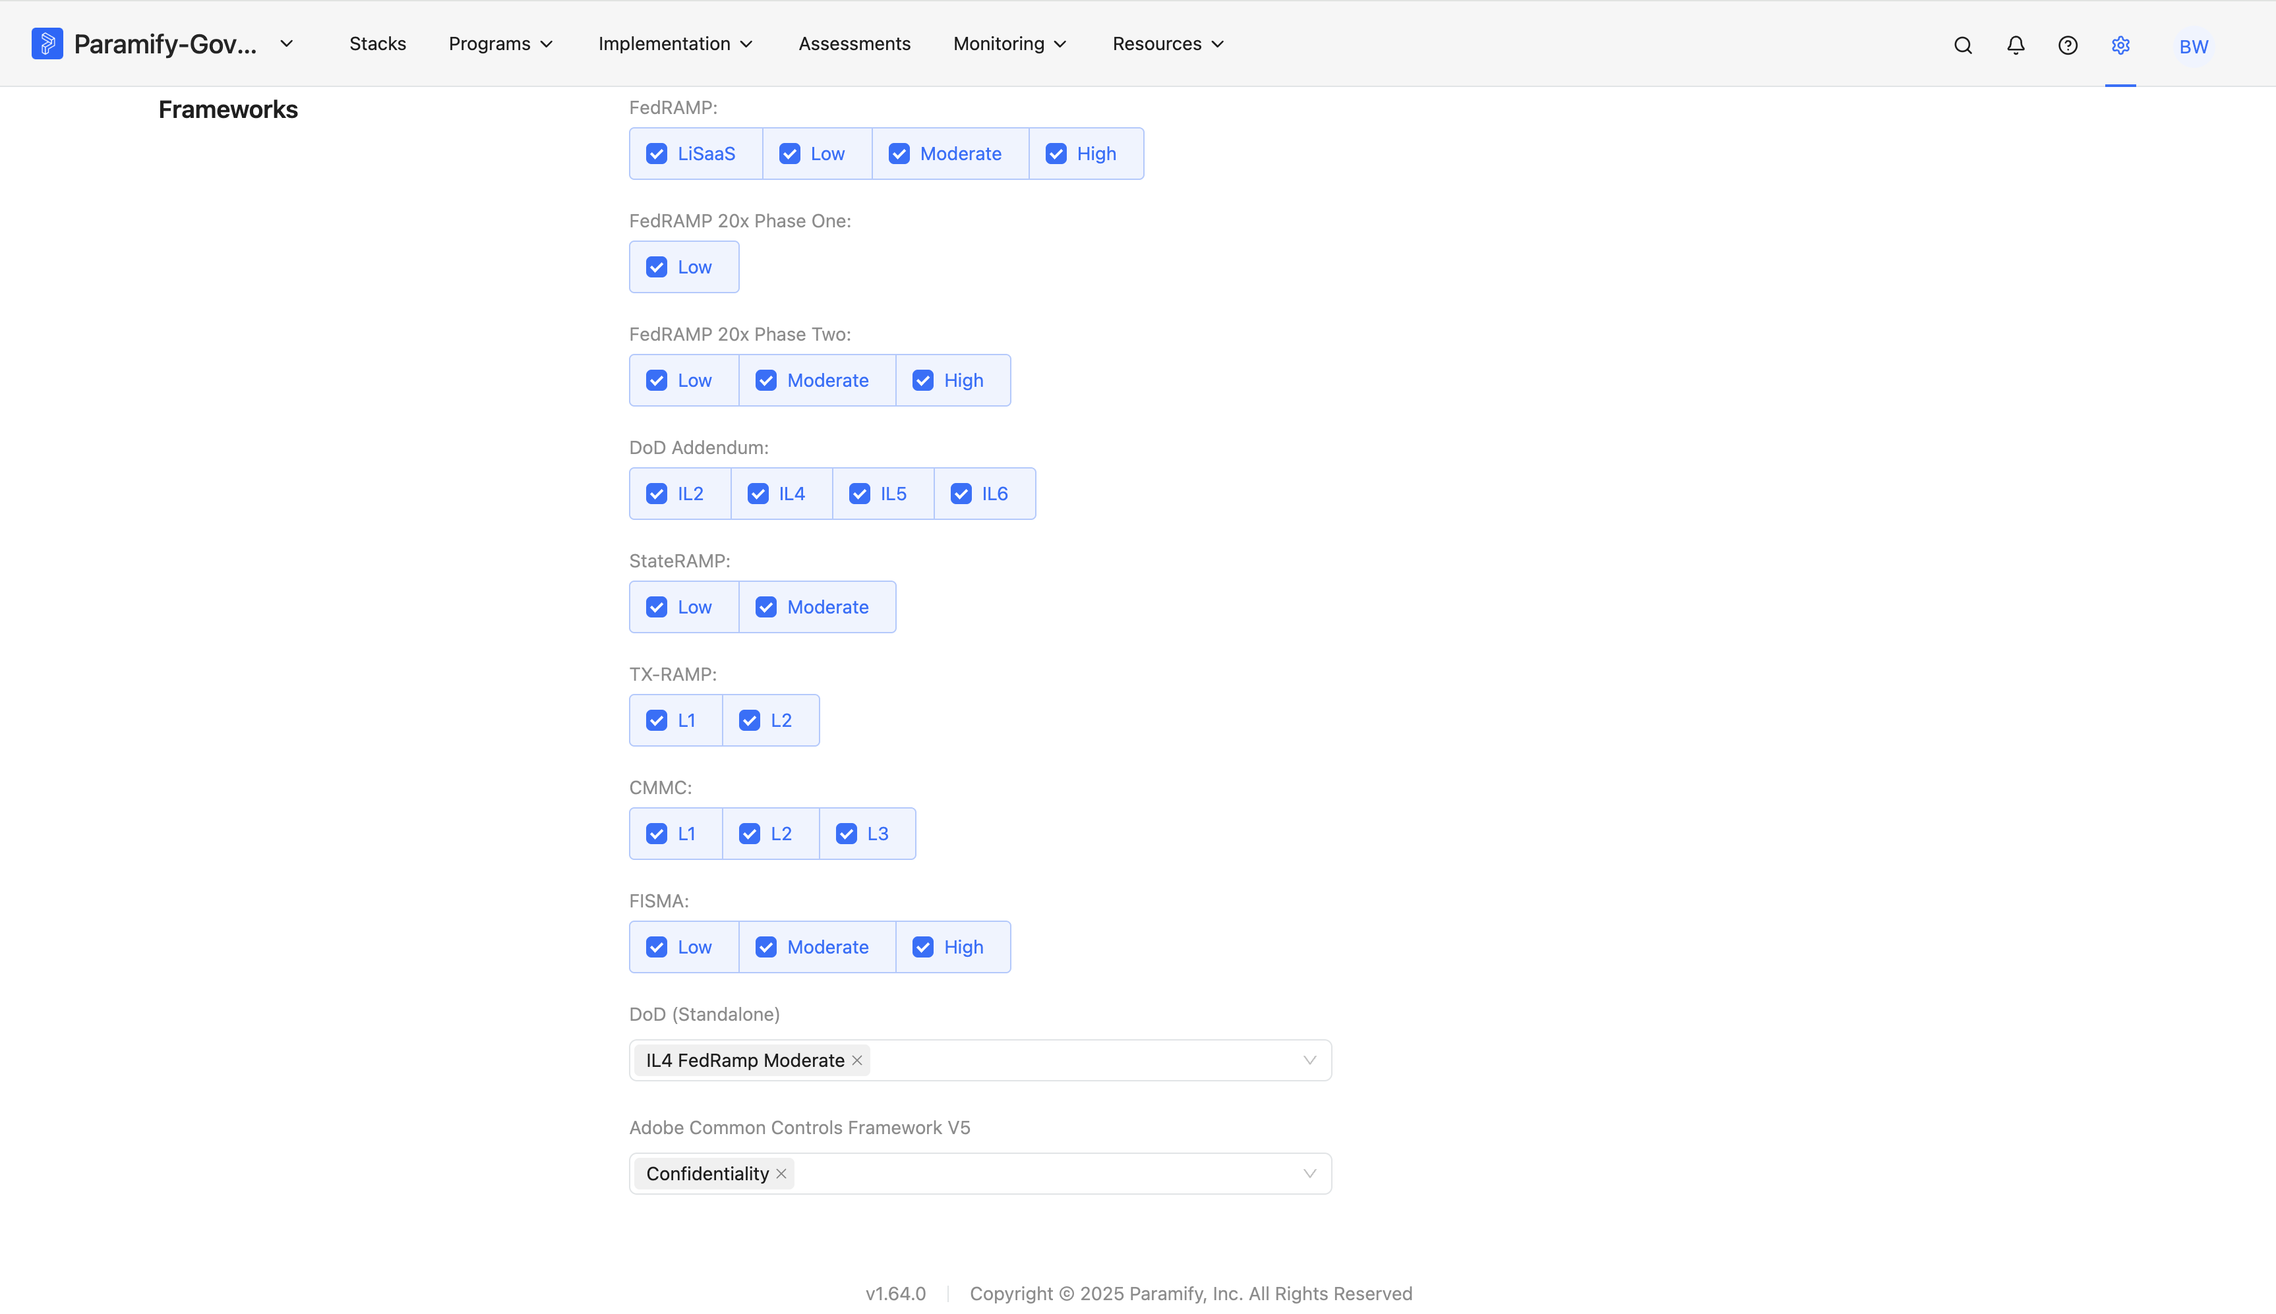Click the Copyright 2025 Paramify footer text
Viewport: 2276px width, 1314px height.
pos(1191,1294)
